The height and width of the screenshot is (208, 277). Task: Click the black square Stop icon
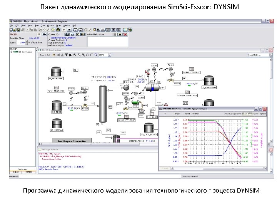(x=69, y=30)
